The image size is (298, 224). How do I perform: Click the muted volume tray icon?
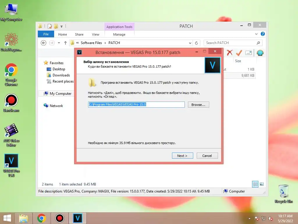click(x=271, y=218)
